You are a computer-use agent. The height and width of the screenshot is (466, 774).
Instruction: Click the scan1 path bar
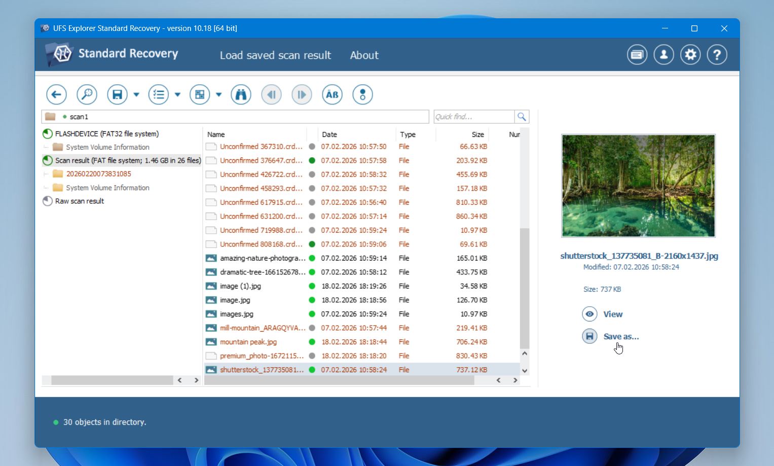point(235,117)
